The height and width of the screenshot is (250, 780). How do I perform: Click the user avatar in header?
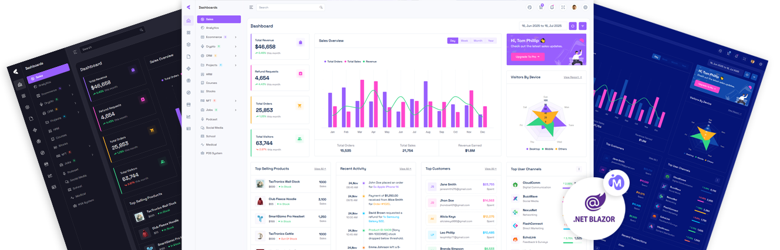point(574,7)
